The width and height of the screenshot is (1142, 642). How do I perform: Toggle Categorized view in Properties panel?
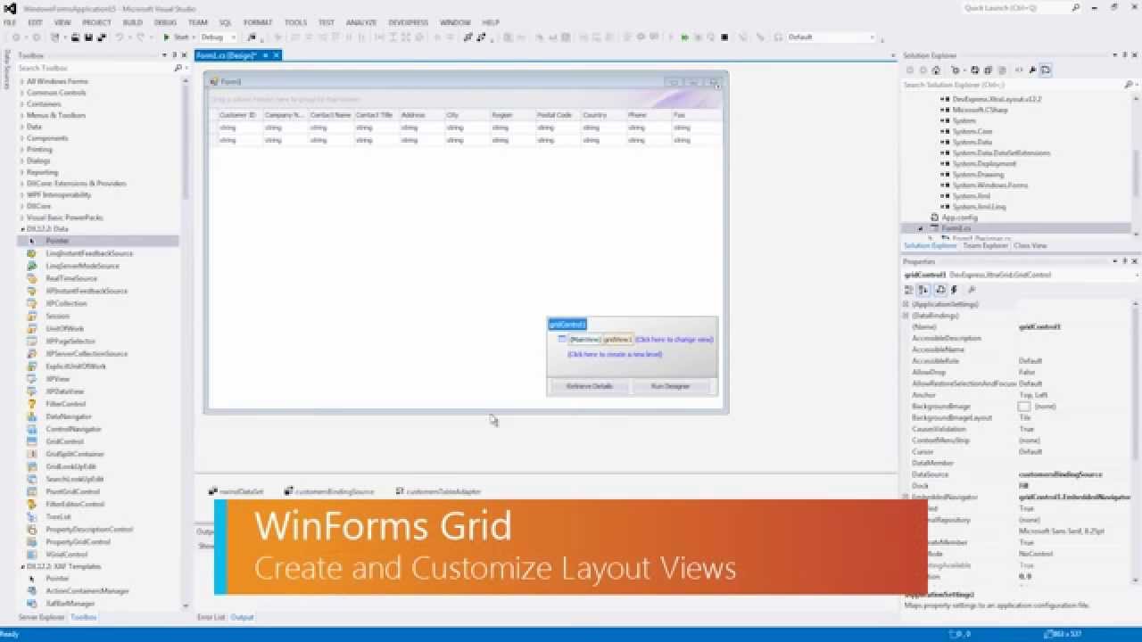[x=909, y=290]
